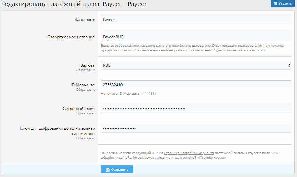Click the floppy disk icon on Сохранить
The width and height of the screenshot is (297, 177).
tap(108, 169)
